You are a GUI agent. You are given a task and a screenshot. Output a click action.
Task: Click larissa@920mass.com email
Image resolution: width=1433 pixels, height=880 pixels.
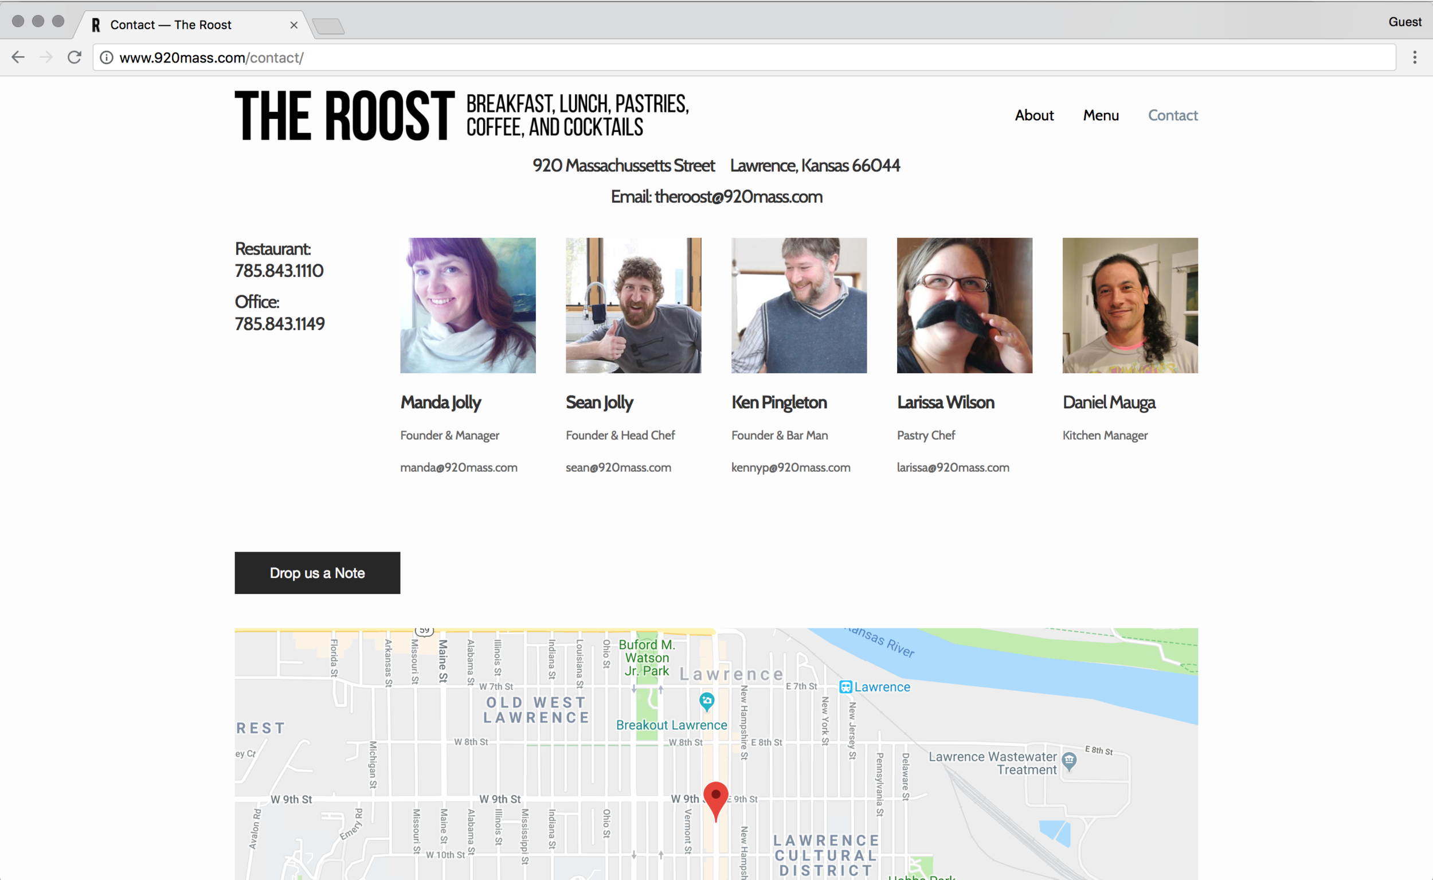pos(953,467)
